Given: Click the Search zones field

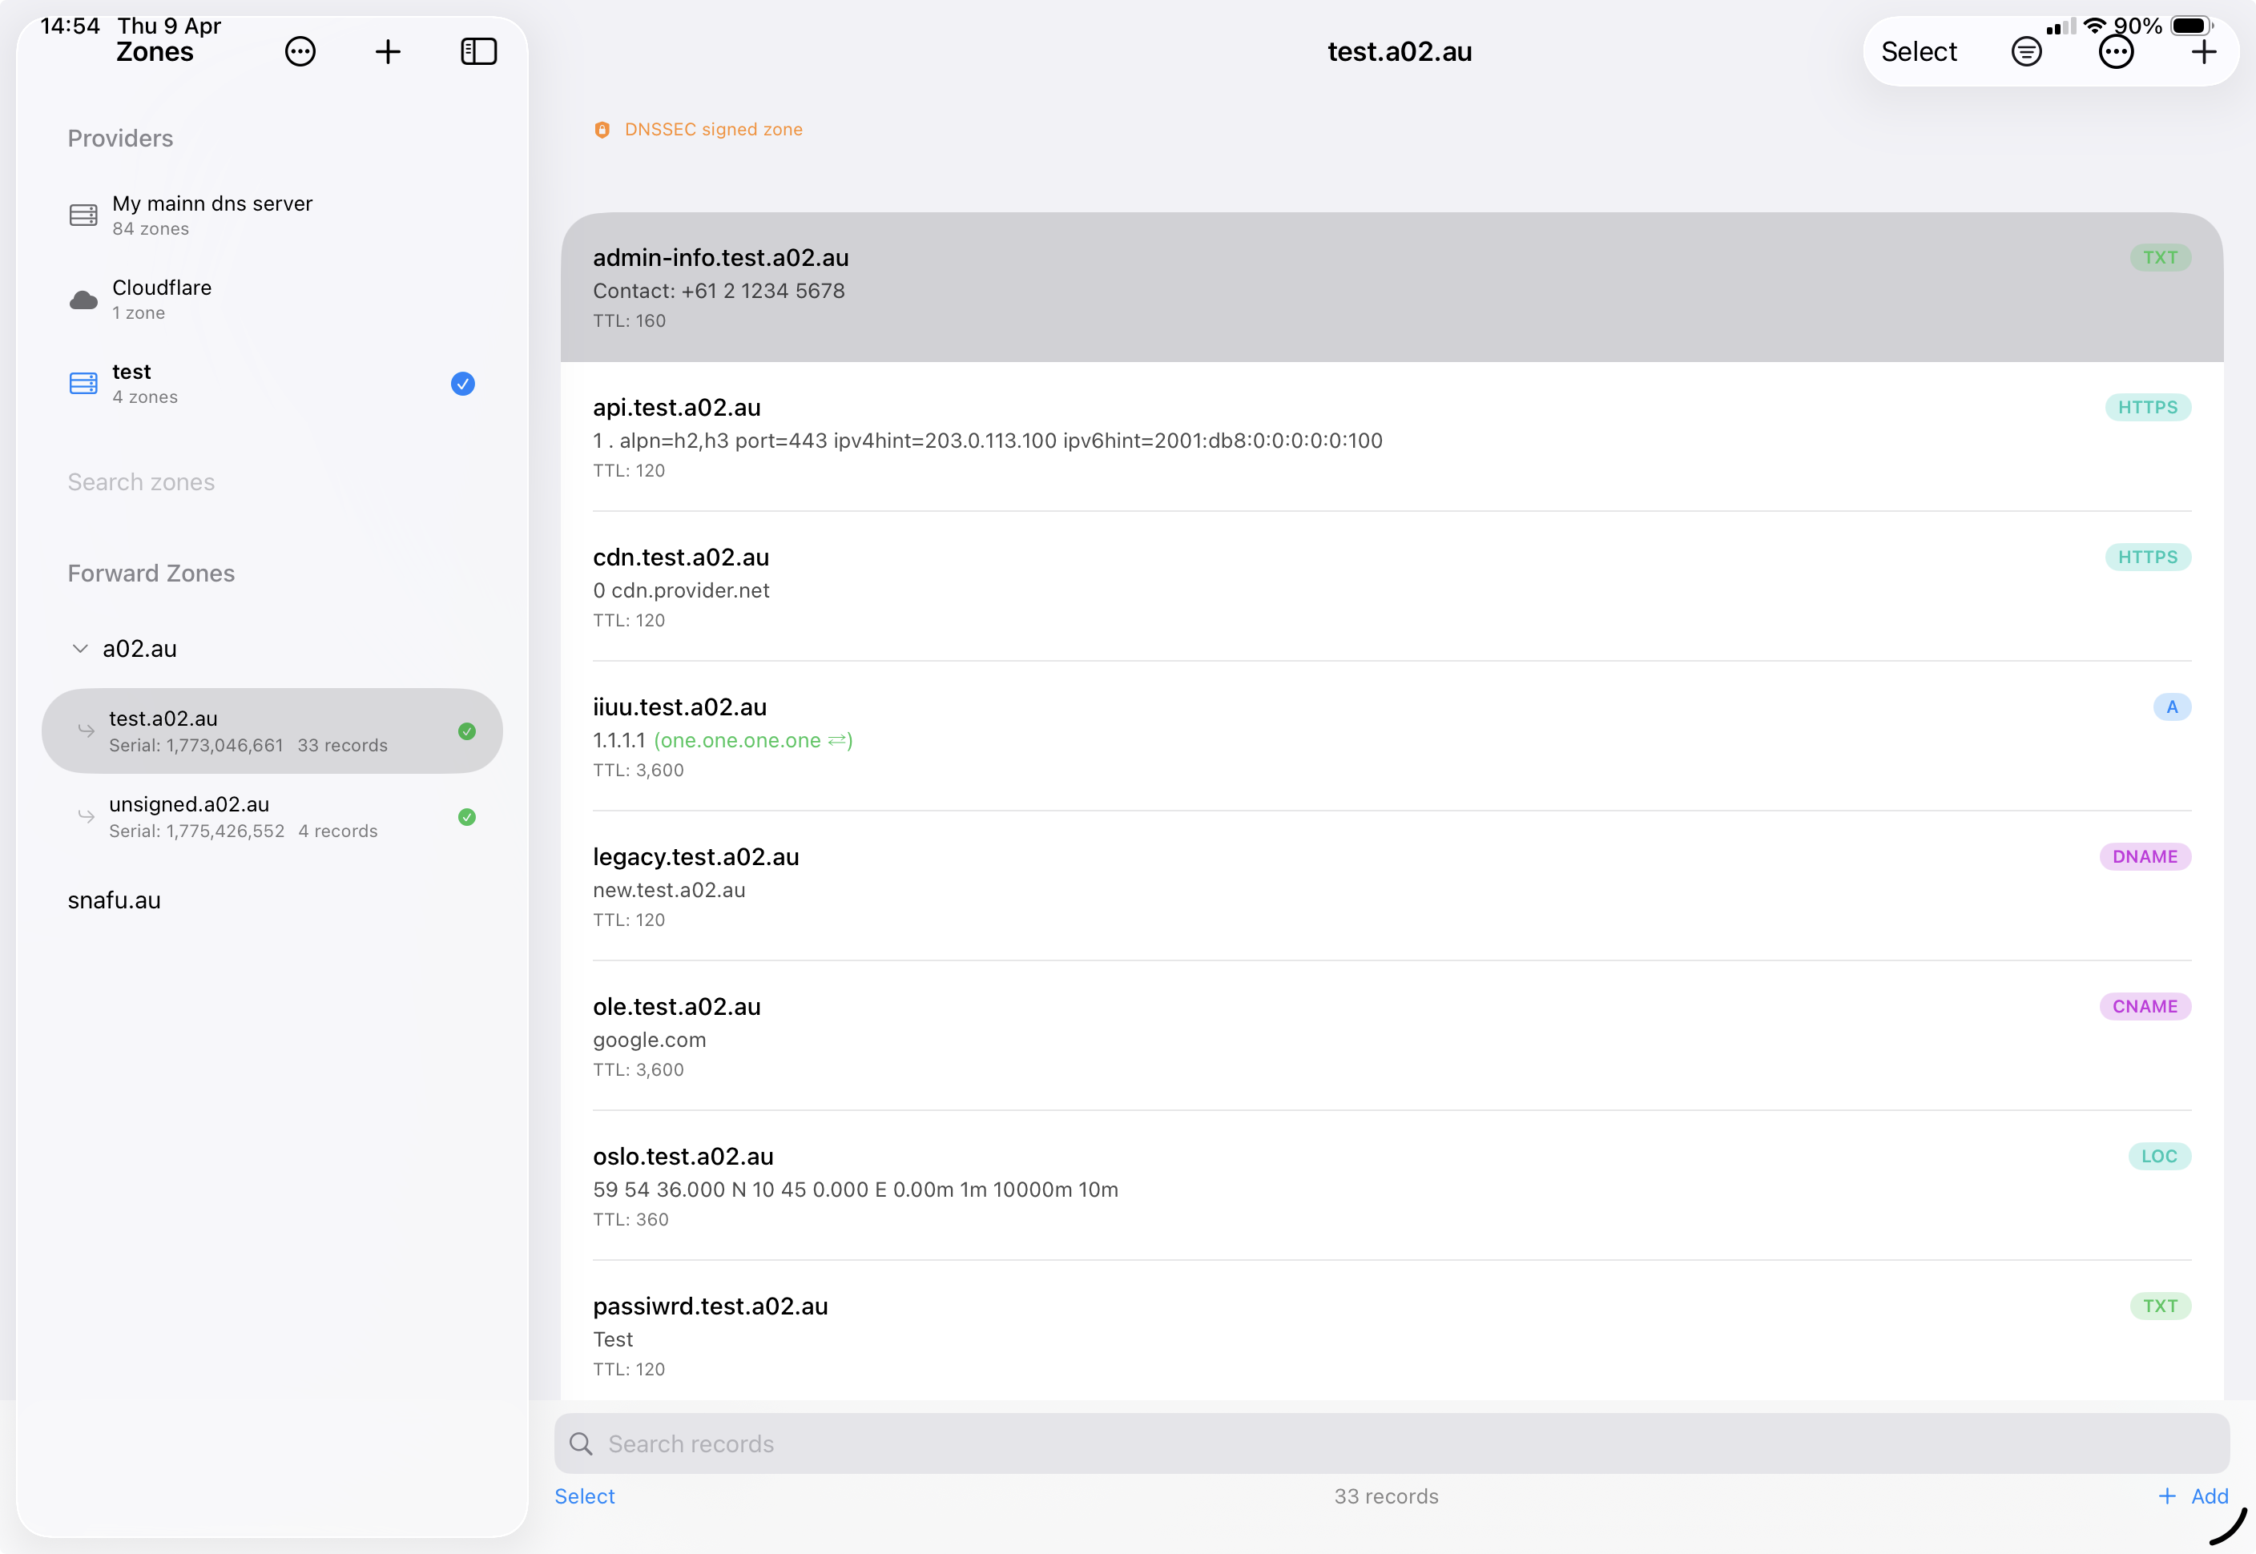Looking at the screenshot, I should (x=272, y=482).
